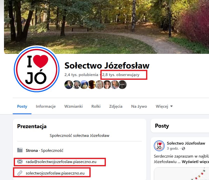Click the more followers ellipsis avatar

pyautogui.click(x=122, y=85)
